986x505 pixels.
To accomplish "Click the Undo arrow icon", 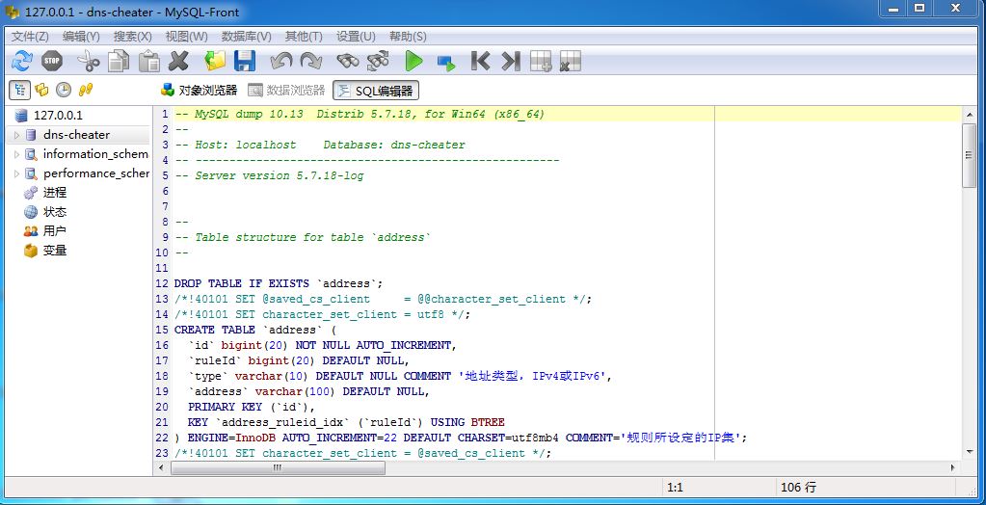I will 281,61.
